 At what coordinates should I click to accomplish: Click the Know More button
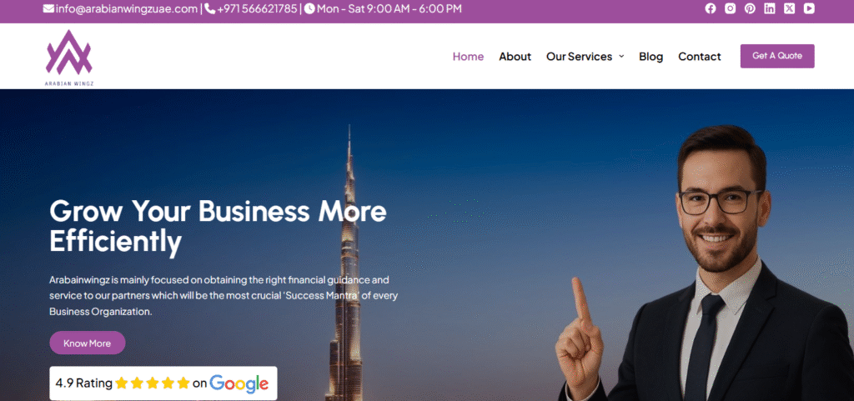(87, 343)
